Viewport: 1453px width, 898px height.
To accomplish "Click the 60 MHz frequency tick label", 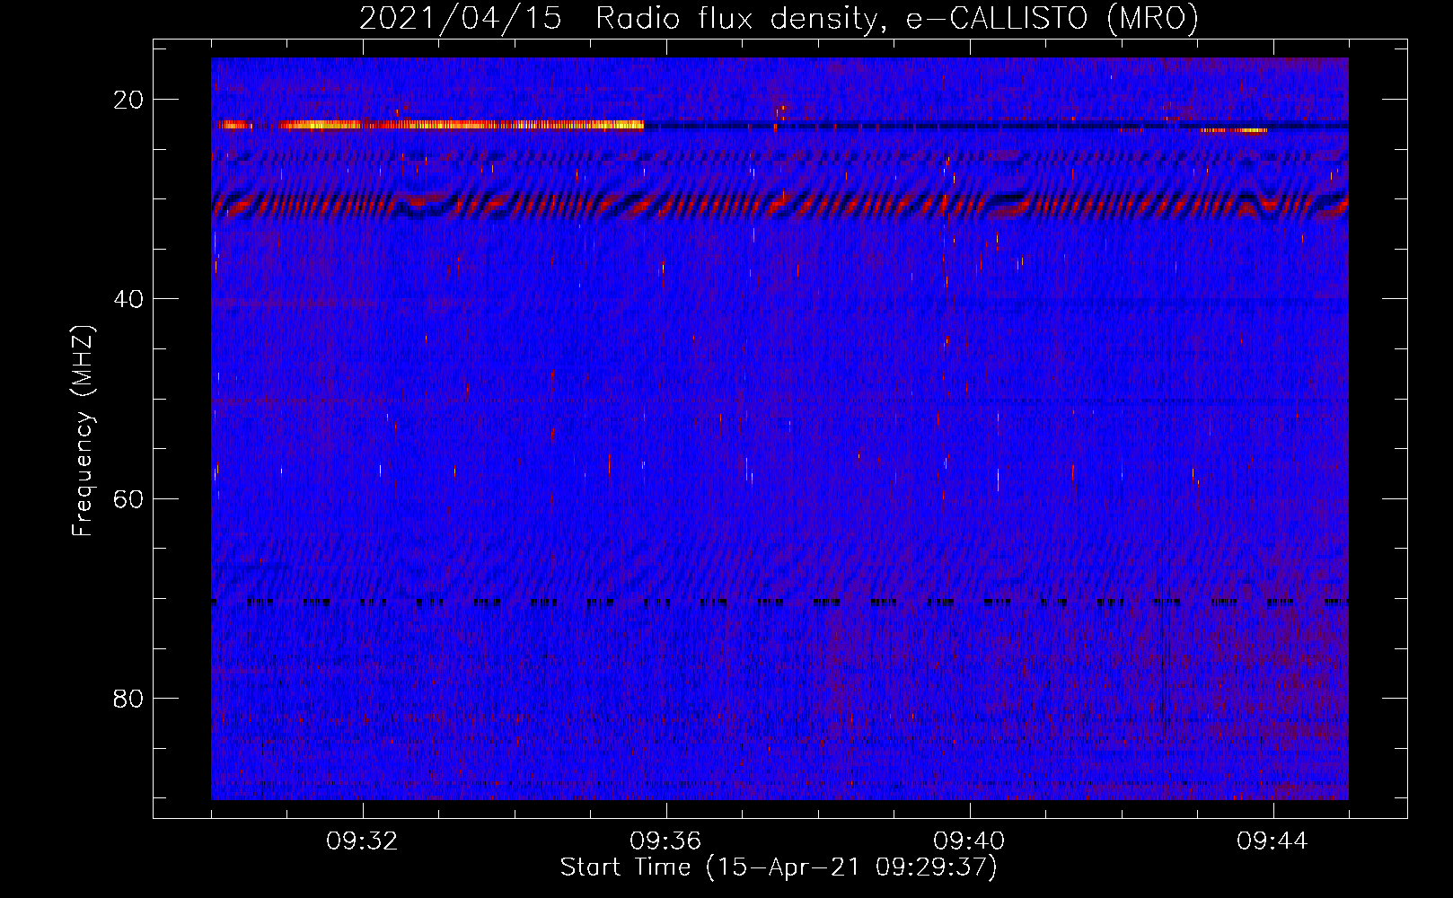I will pos(128,498).
